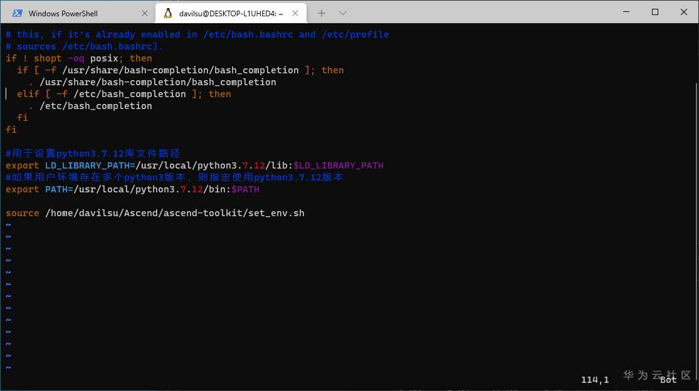Close the davilsu@DESKTOP-L1UHED4 tab
699x391 pixels.
tap(296, 13)
